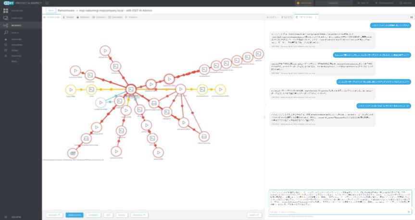
Task: Switch to the Incident graph tab
Action: coord(51,17)
